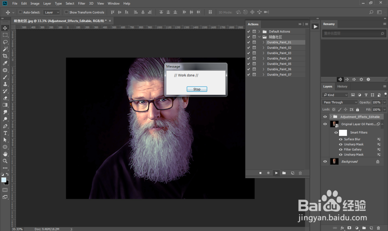Open Actions panel flyout menu icon
This screenshot has width=388, height=231.
[307, 24]
